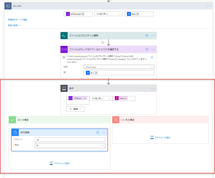Click the 待ち時間 timer icon
Viewport: 215px width, 178px height.
(15, 132)
